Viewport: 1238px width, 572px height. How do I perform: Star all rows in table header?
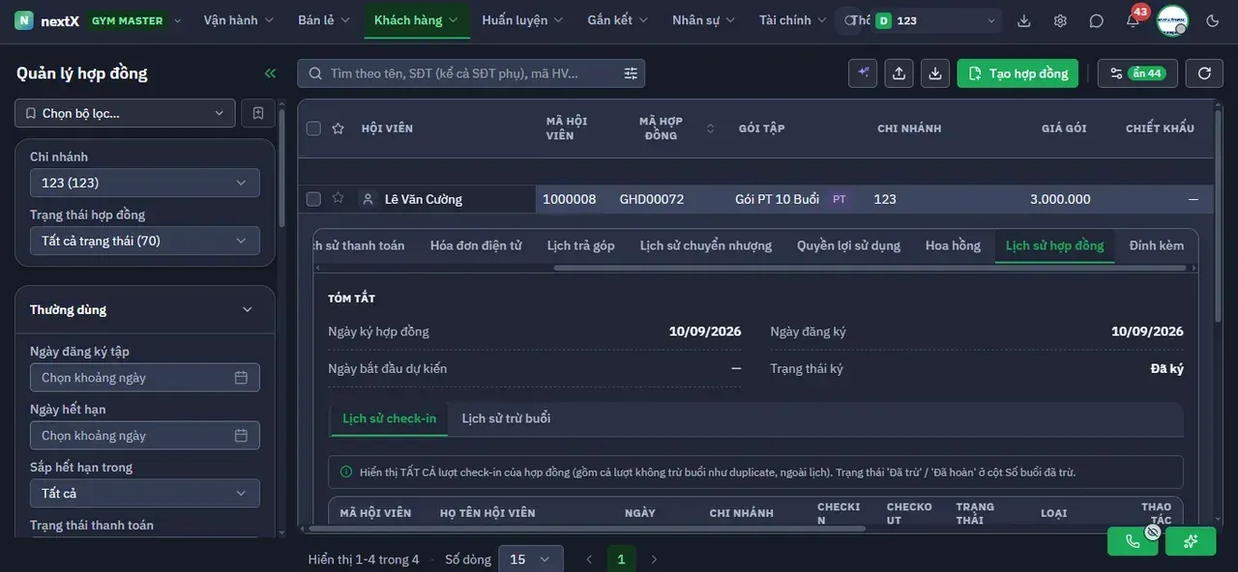click(338, 129)
